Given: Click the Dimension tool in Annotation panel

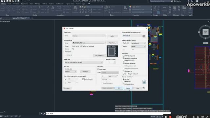Looking at the screenshot, I should pyautogui.click(x=59, y=9).
